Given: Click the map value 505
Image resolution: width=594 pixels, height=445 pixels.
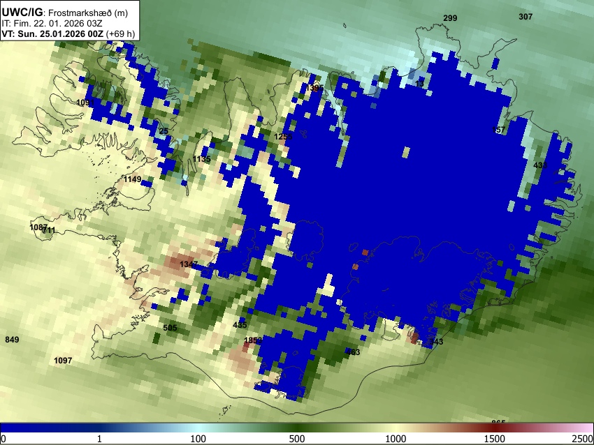Looking at the screenshot, I should click(x=170, y=327).
